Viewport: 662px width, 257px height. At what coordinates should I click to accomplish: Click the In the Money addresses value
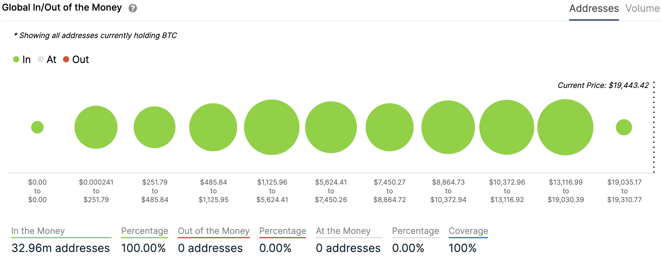(61, 248)
